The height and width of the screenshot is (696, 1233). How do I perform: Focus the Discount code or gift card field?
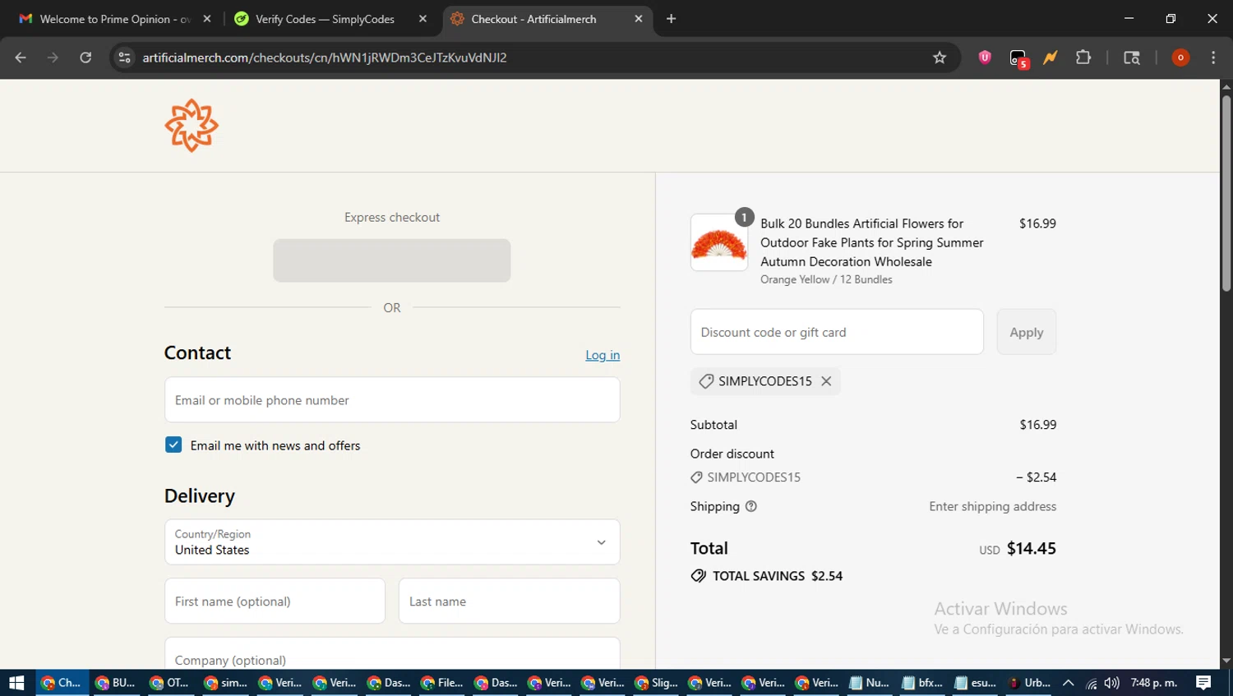[837, 332]
